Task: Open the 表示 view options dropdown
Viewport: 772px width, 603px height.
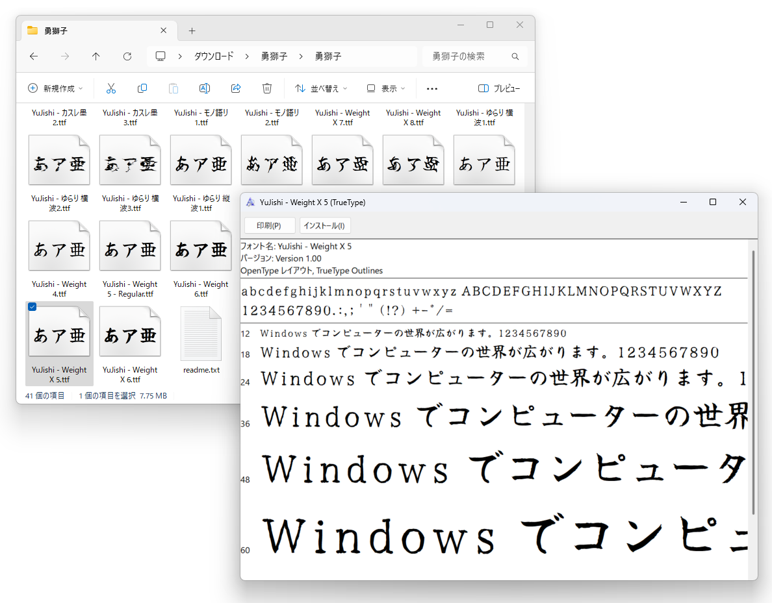Action: [x=385, y=88]
